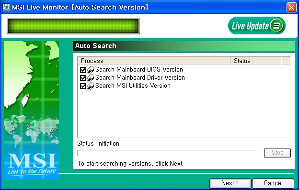The height and width of the screenshot is (190, 299).
Task: Click the 'Status Initiation' label
Action: click(98, 143)
